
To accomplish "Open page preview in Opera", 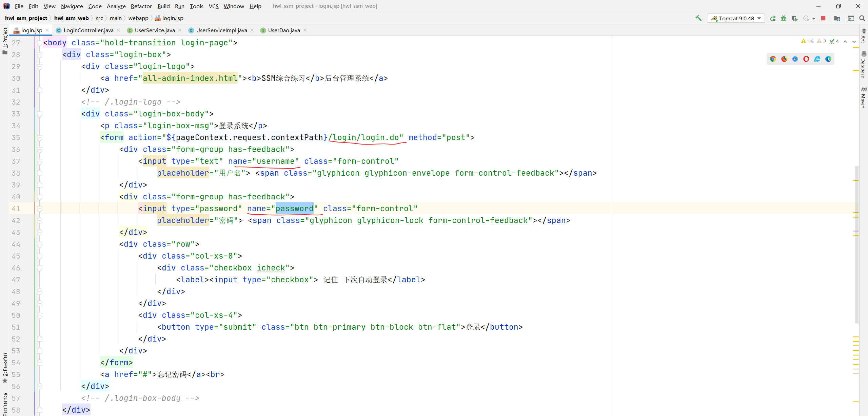I will point(806,59).
